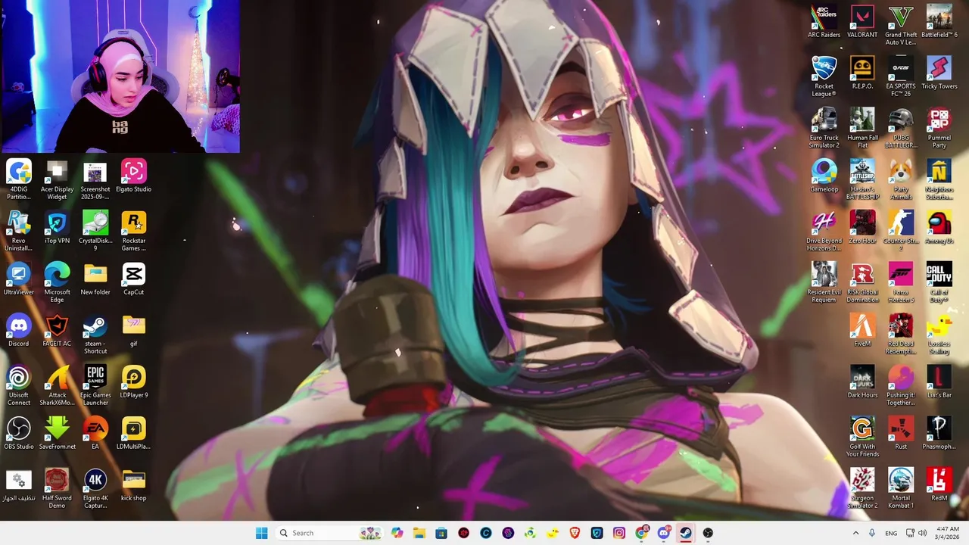This screenshot has width=969, height=545.
Task: Select the PUBG BATTLEGROUNDS shortcut
Action: click(901, 128)
